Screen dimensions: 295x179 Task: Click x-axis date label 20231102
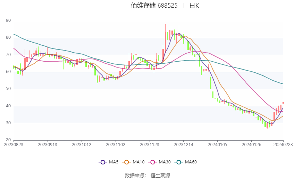(x=116, y=145)
